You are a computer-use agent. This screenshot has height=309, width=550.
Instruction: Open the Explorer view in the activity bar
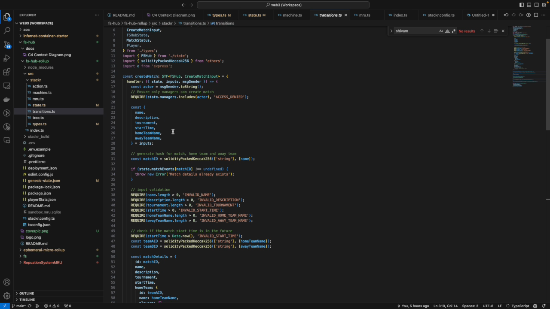pos(7,17)
